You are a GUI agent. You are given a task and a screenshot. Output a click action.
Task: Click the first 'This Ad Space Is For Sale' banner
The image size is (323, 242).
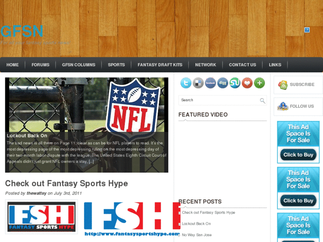[x=298, y=142]
